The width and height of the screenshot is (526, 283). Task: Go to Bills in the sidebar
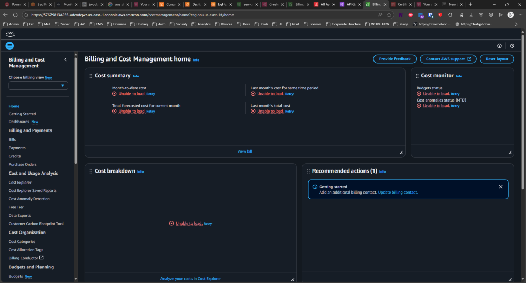tap(12, 139)
